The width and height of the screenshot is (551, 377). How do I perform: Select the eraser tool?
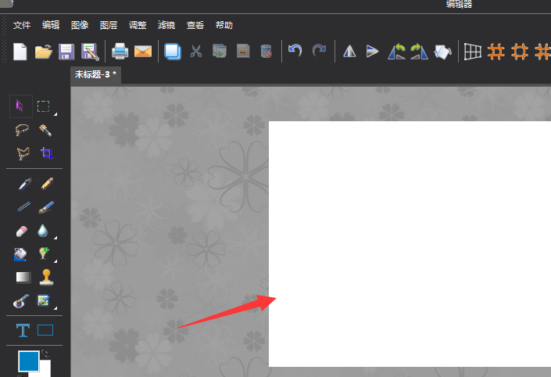pos(22,231)
